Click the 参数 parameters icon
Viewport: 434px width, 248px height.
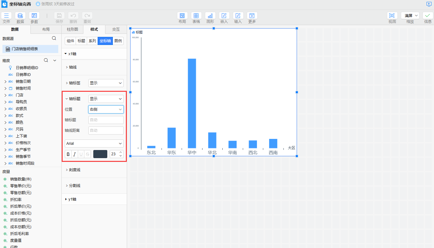pyautogui.click(x=34, y=15)
